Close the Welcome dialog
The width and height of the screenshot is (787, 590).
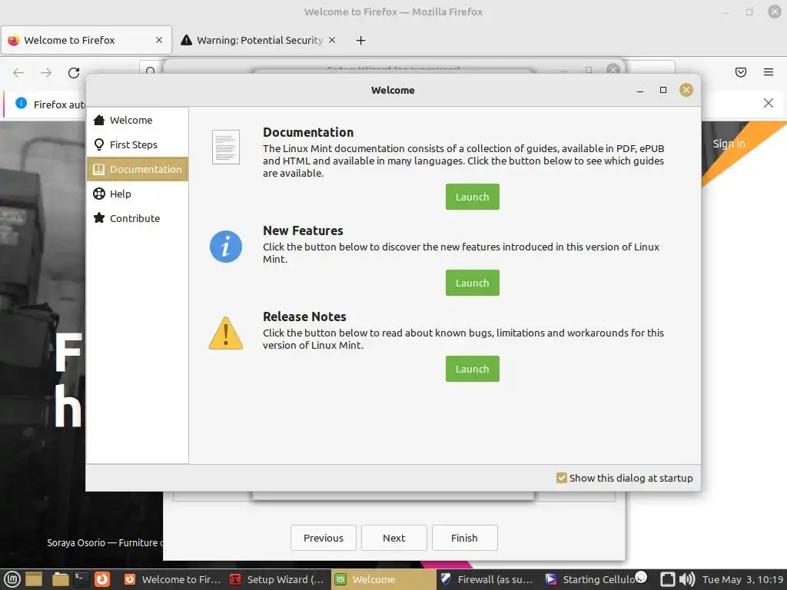click(x=686, y=91)
